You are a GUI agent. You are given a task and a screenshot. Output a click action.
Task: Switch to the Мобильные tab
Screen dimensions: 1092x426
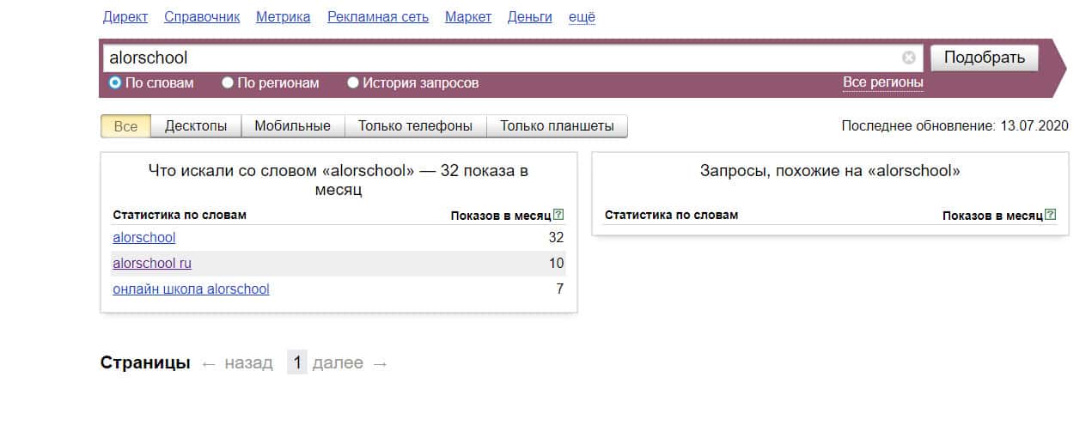click(292, 125)
